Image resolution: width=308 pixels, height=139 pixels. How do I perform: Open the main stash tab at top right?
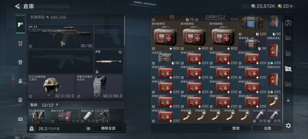click(288, 23)
